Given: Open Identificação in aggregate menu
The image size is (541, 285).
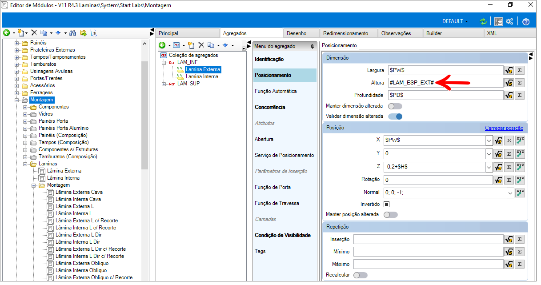Looking at the screenshot, I should click(269, 59).
